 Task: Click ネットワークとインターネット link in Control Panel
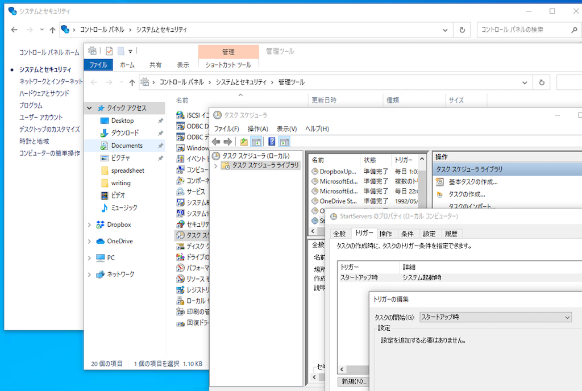pyautogui.click(x=51, y=81)
